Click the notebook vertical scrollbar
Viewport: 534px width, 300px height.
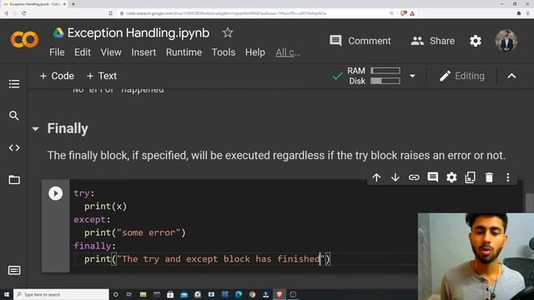(x=530, y=202)
